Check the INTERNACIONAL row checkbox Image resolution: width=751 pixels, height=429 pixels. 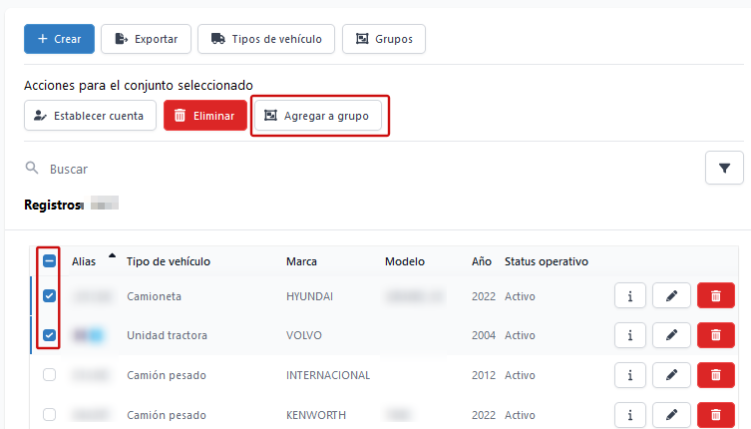click(49, 374)
